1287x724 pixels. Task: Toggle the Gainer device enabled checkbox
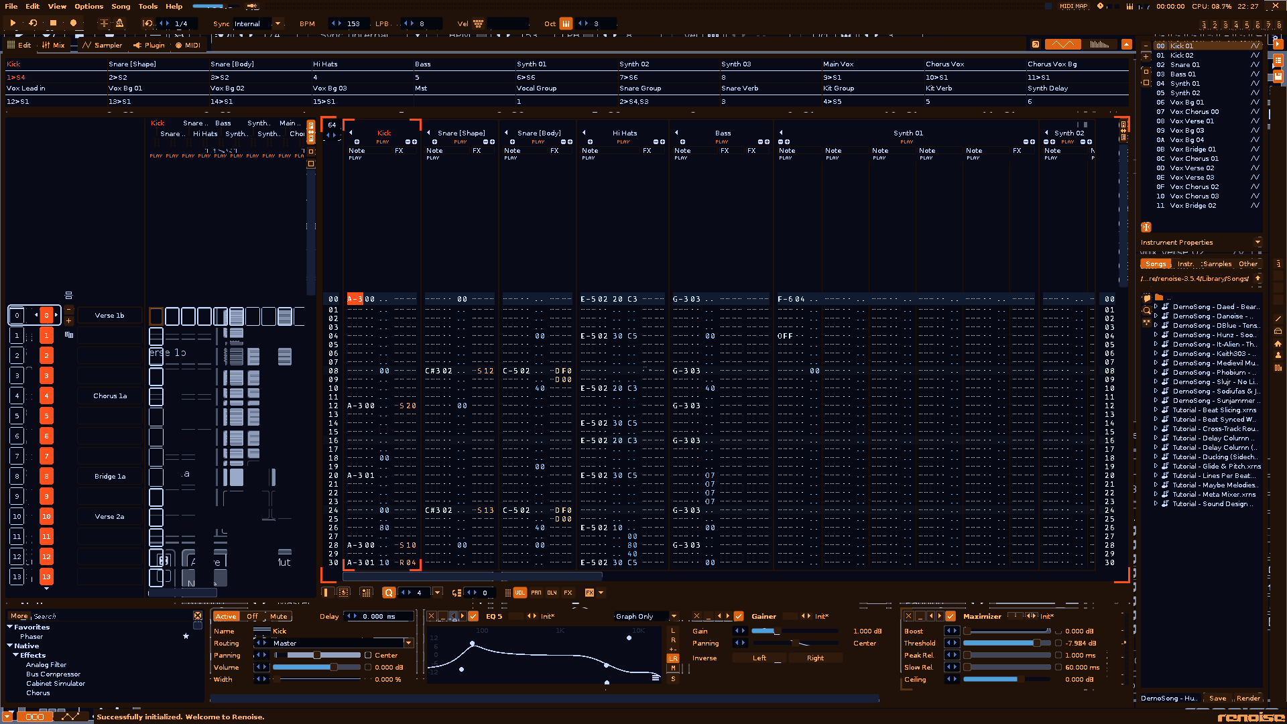pos(739,616)
